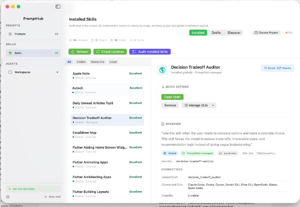Click the sliders icon in Manage CLIs
This screenshot has height=207, width=300.
click(186, 105)
